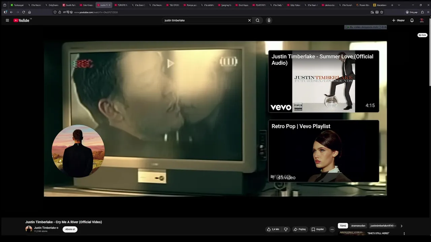Save the video with Kaydet
The image size is (431, 242).
coord(318,229)
